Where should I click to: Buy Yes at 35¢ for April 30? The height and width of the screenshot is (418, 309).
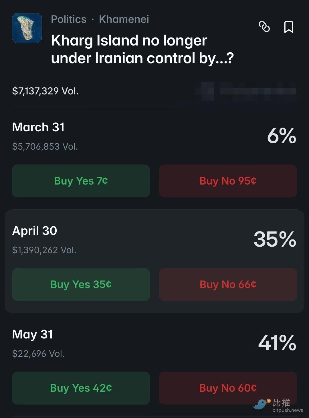81,284
